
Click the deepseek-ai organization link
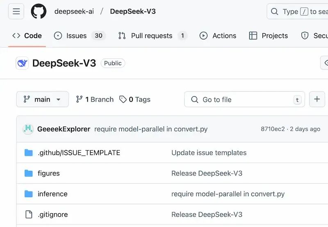point(74,11)
